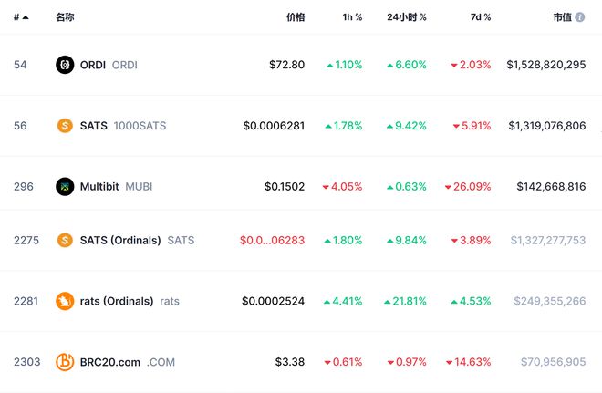Sort by 7d % column header
The image size is (602, 393).
[481, 17]
